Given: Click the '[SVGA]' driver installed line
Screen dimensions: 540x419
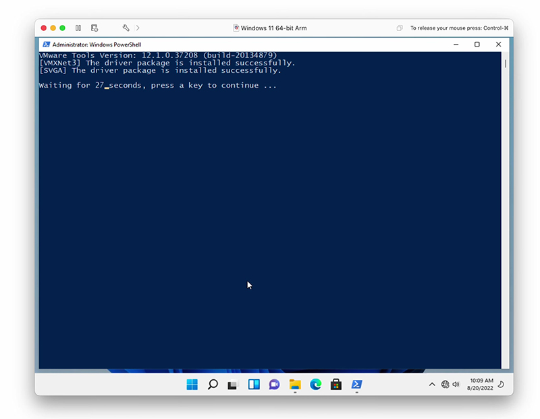Looking at the screenshot, I should [160, 70].
